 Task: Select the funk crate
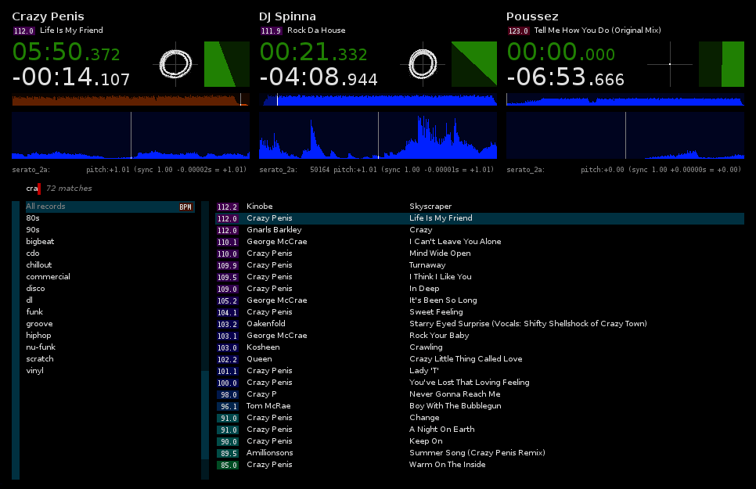[110, 312]
